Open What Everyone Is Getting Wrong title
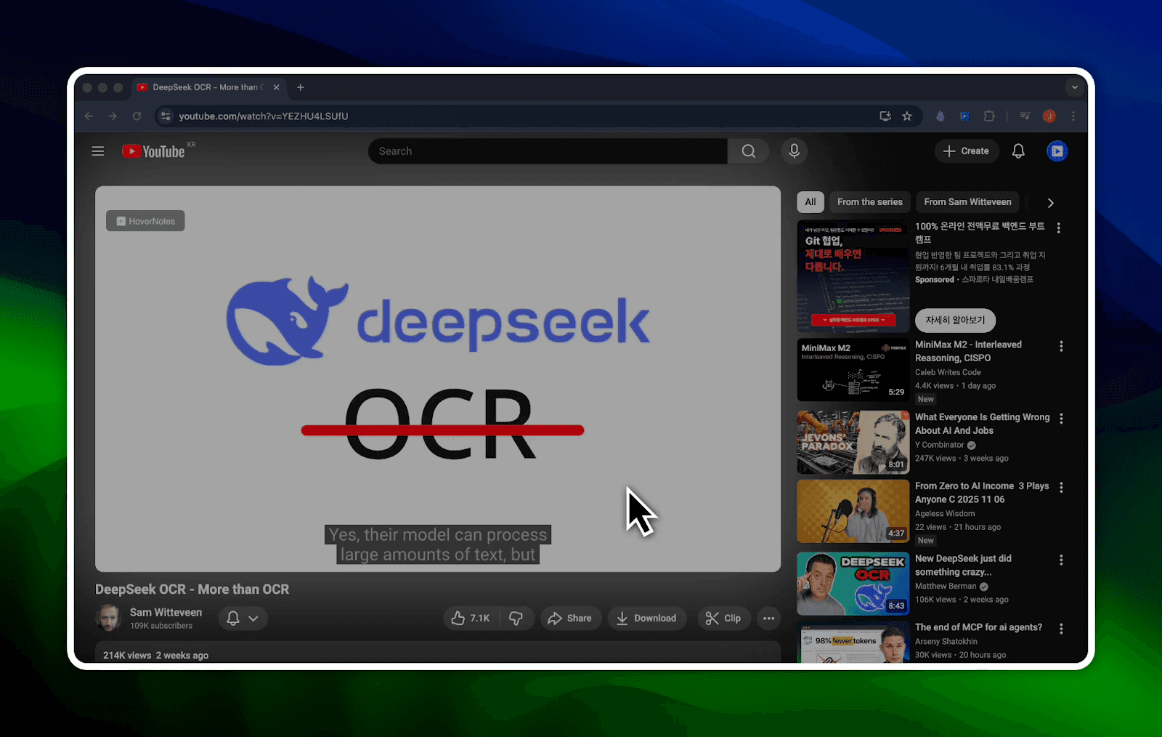This screenshot has height=737, width=1162. tap(982, 424)
